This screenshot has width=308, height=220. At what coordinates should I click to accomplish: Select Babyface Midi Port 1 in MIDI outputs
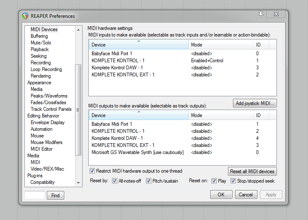click(x=182, y=124)
